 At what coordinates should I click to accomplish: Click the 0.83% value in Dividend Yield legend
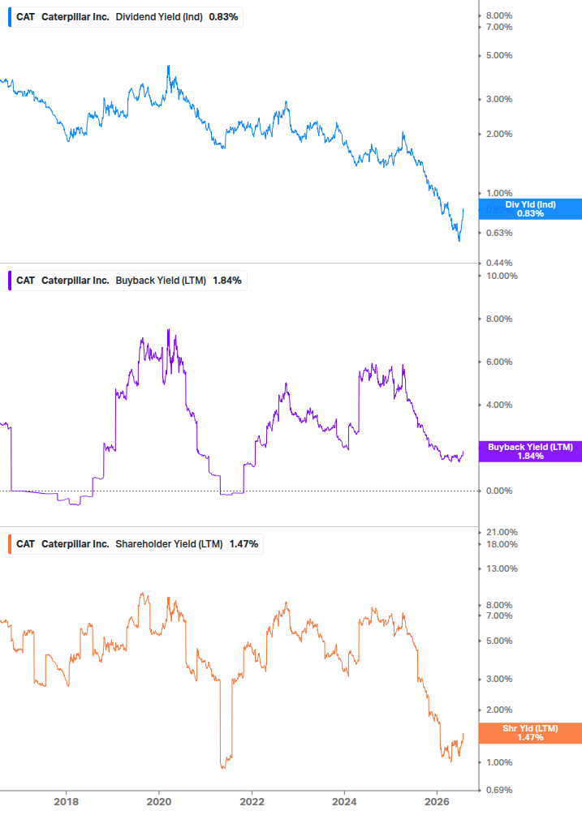coord(224,17)
